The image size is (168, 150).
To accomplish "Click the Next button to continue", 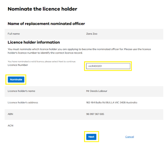I will [91, 137].
